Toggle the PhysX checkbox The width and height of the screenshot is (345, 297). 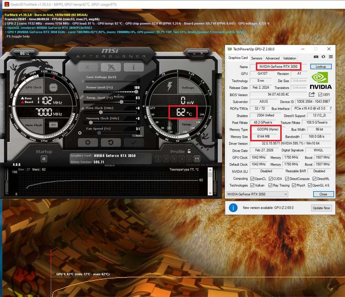294,185
